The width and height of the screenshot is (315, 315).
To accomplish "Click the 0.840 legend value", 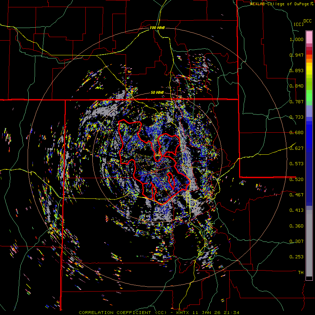I will (x=296, y=86).
